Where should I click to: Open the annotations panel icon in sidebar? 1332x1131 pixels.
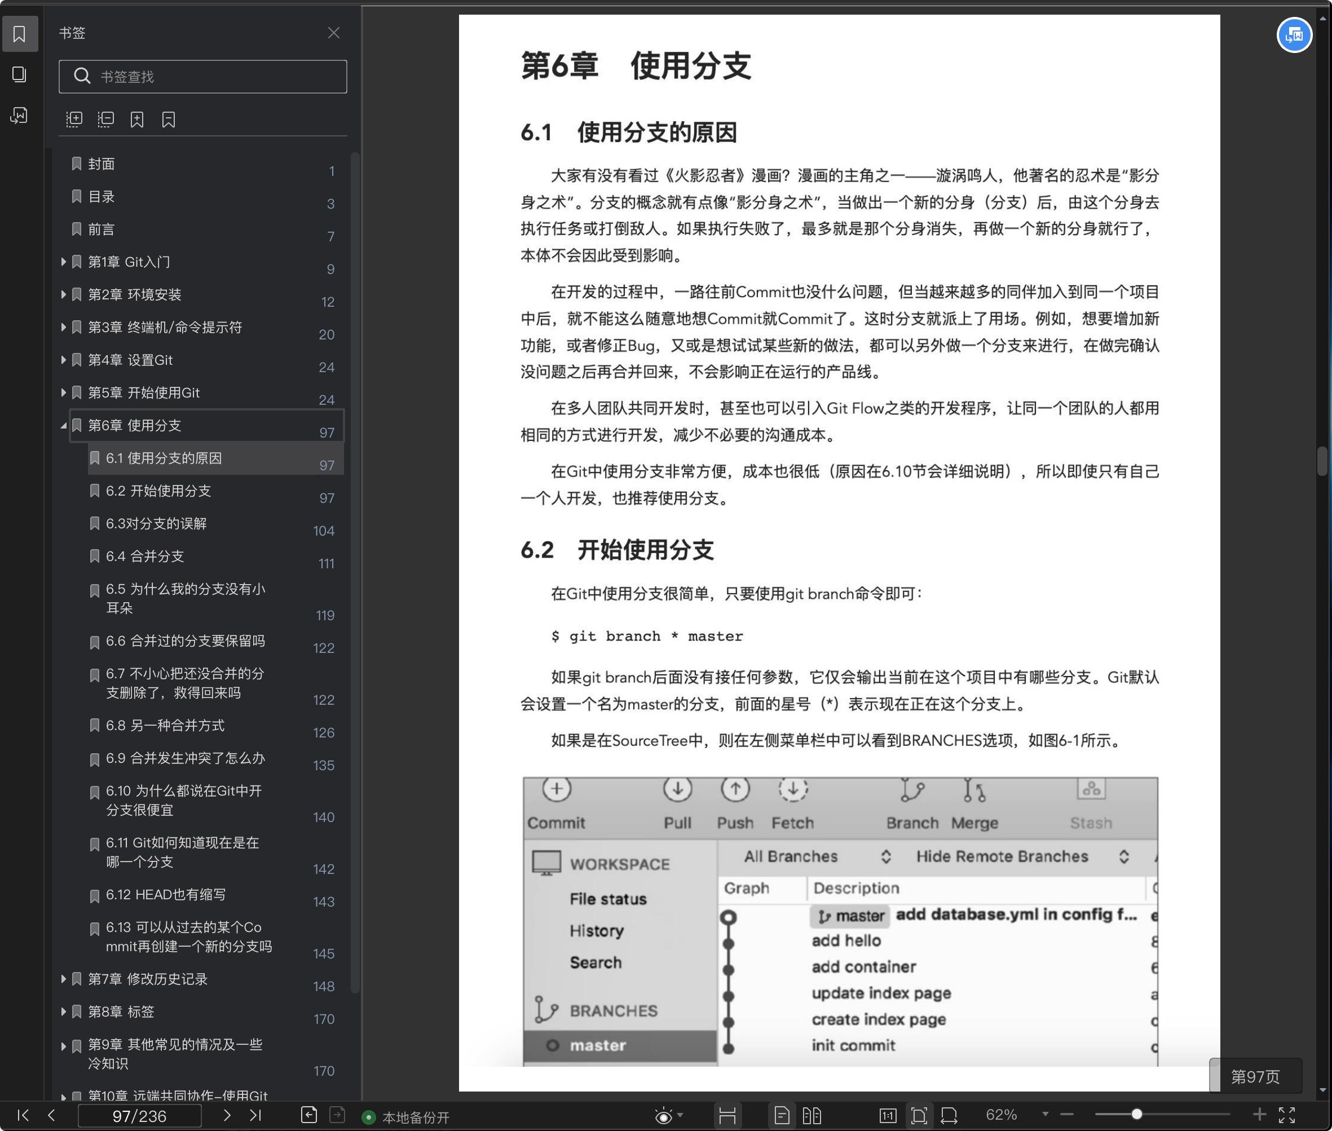tap(20, 116)
